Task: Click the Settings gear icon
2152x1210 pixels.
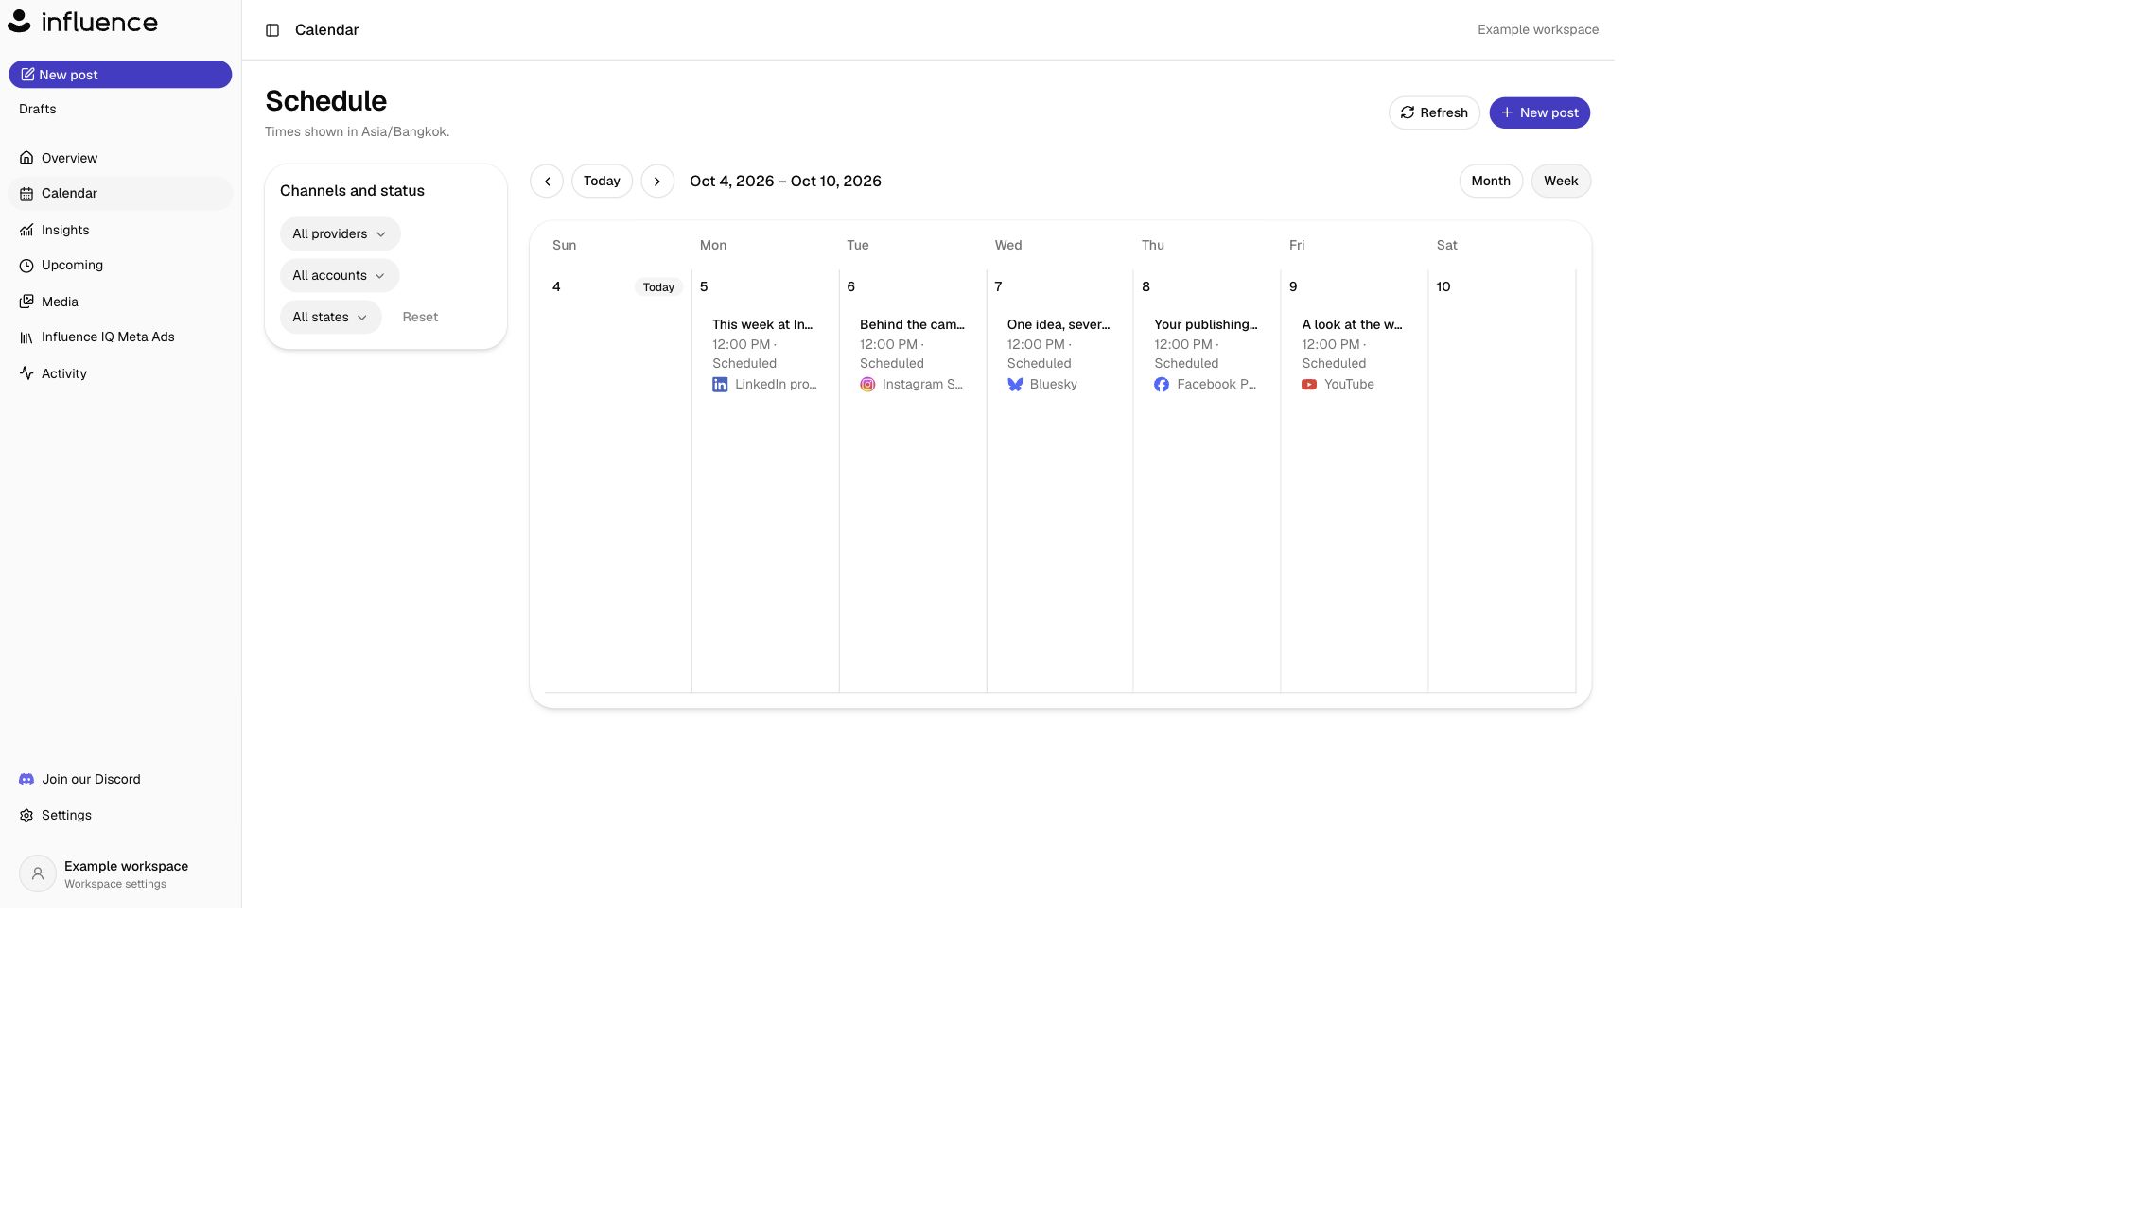Action: tap(26, 815)
